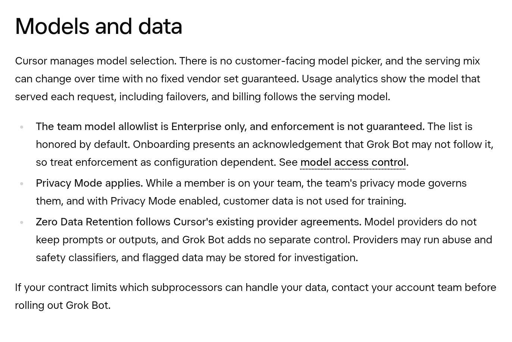512x342 pixels.
Task: Click the bold Zero Data Retention sentence
Action: pyautogui.click(x=199, y=222)
